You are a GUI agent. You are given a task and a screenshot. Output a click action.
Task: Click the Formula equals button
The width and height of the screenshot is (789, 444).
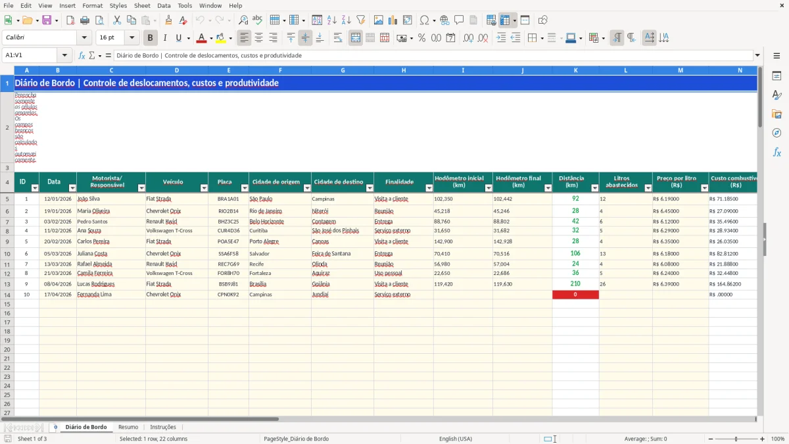coord(108,56)
